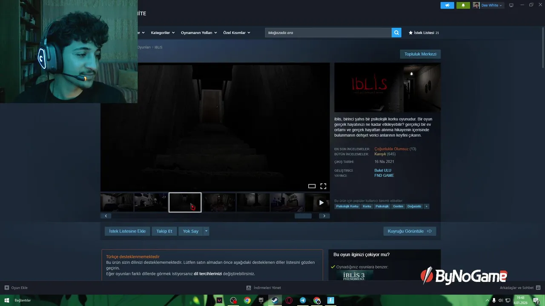Image resolution: width=545 pixels, height=306 pixels.
Task: Open the Windows Start button
Action: (6, 300)
